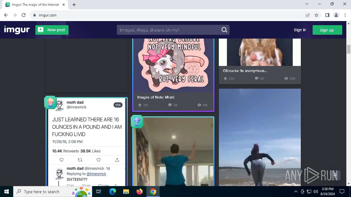Go back in browser history

(x=6, y=15)
